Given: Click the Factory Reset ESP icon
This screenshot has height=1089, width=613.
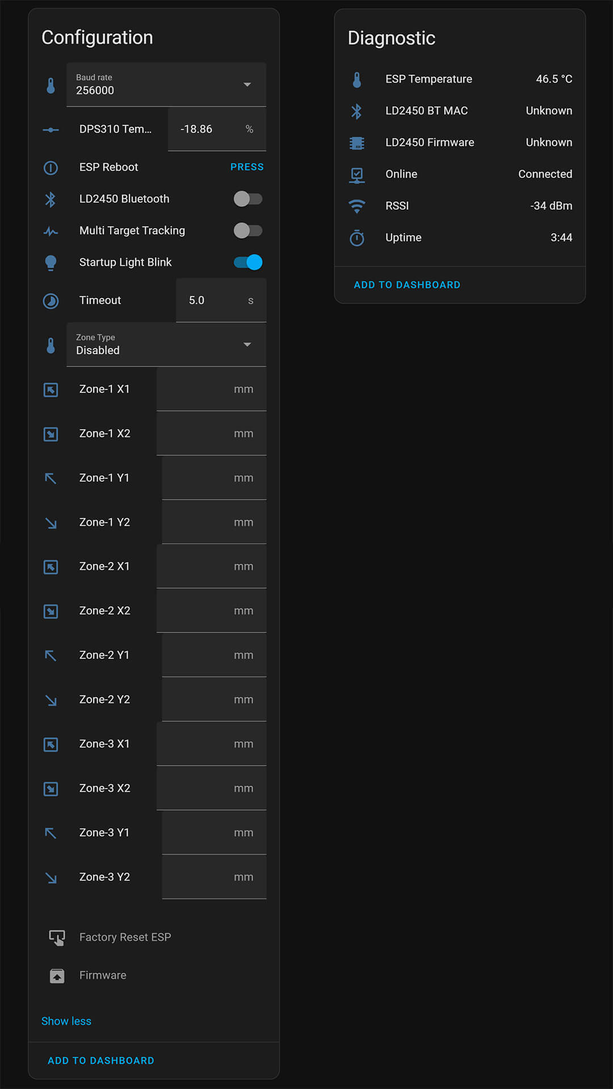Looking at the screenshot, I should point(57,938).
